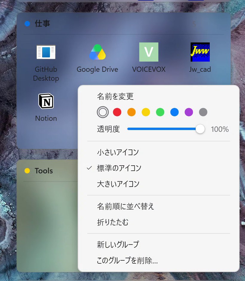Pick the gray color swatch
This screenshot has height=281, width=245.
(203, 112)
